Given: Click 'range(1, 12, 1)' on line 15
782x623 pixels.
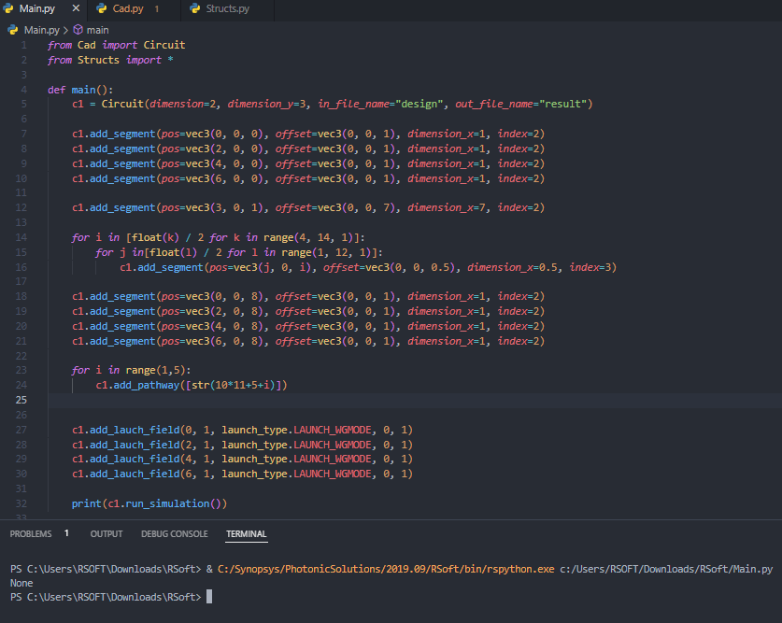Looking at the screenshot, I should pos(328,252).
